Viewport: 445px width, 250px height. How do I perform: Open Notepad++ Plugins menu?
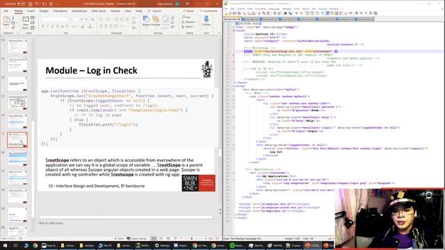(x=323, y=9)
